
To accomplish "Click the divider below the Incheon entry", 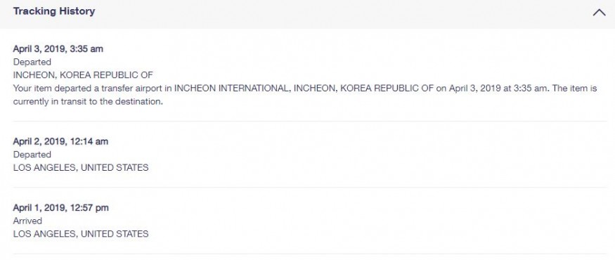I will [x=310, y=121].
